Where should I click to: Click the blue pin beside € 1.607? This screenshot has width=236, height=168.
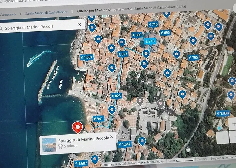pos(95,160)
